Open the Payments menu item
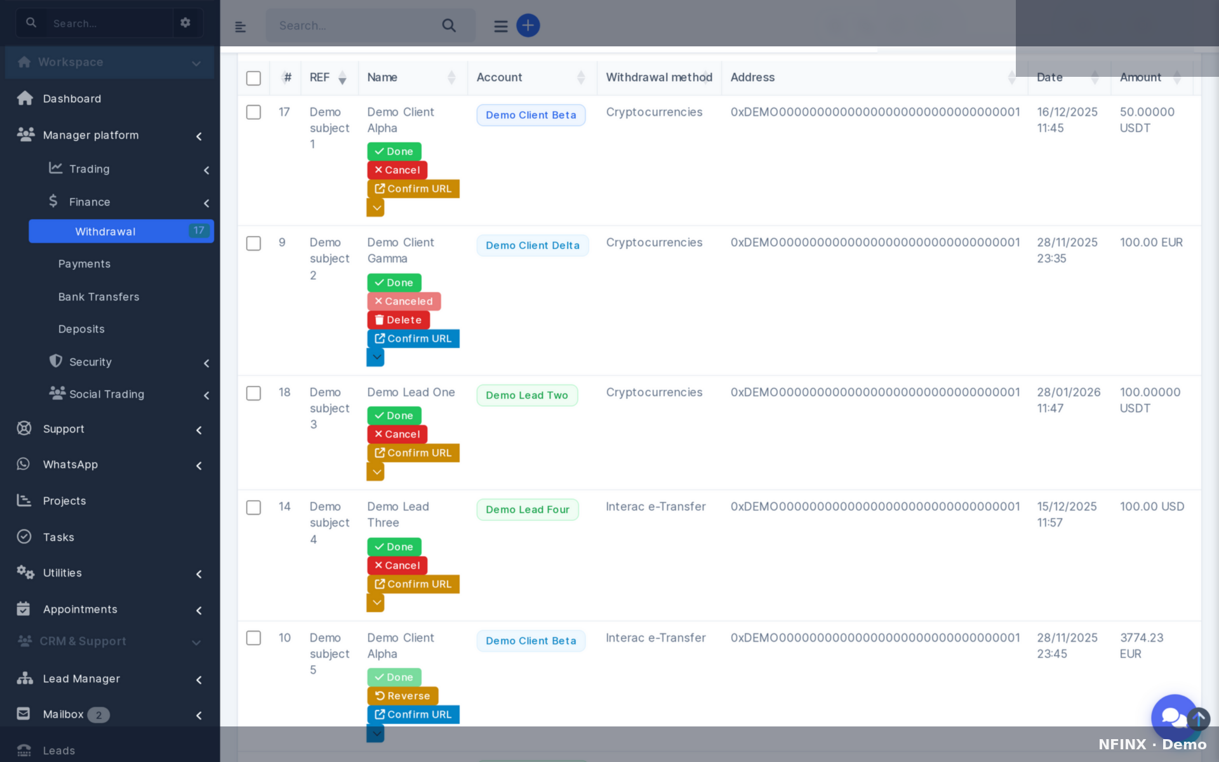This screenshot has height=762, width=1219. (x=84, y=264)
